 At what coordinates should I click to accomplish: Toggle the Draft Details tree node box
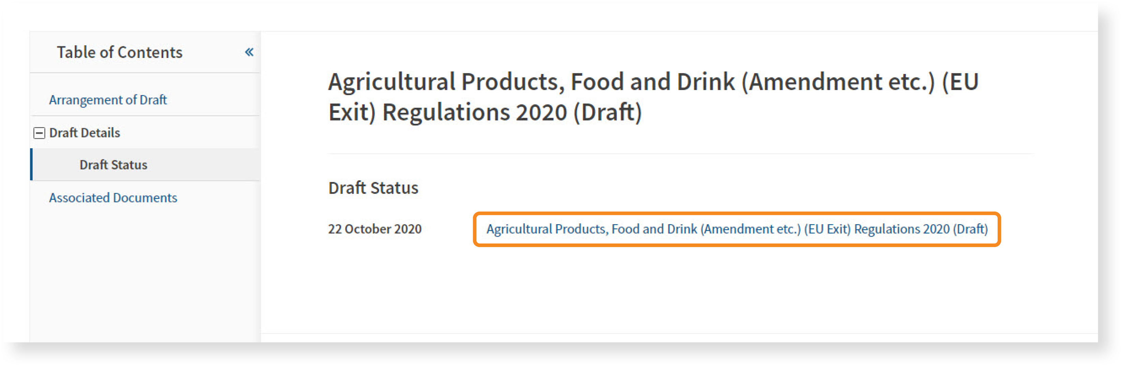39,133
